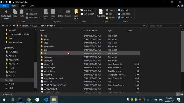This screenshot has height=103, width=184.
Task: Go forward with the Forward arrow
Action: [7, 26]
